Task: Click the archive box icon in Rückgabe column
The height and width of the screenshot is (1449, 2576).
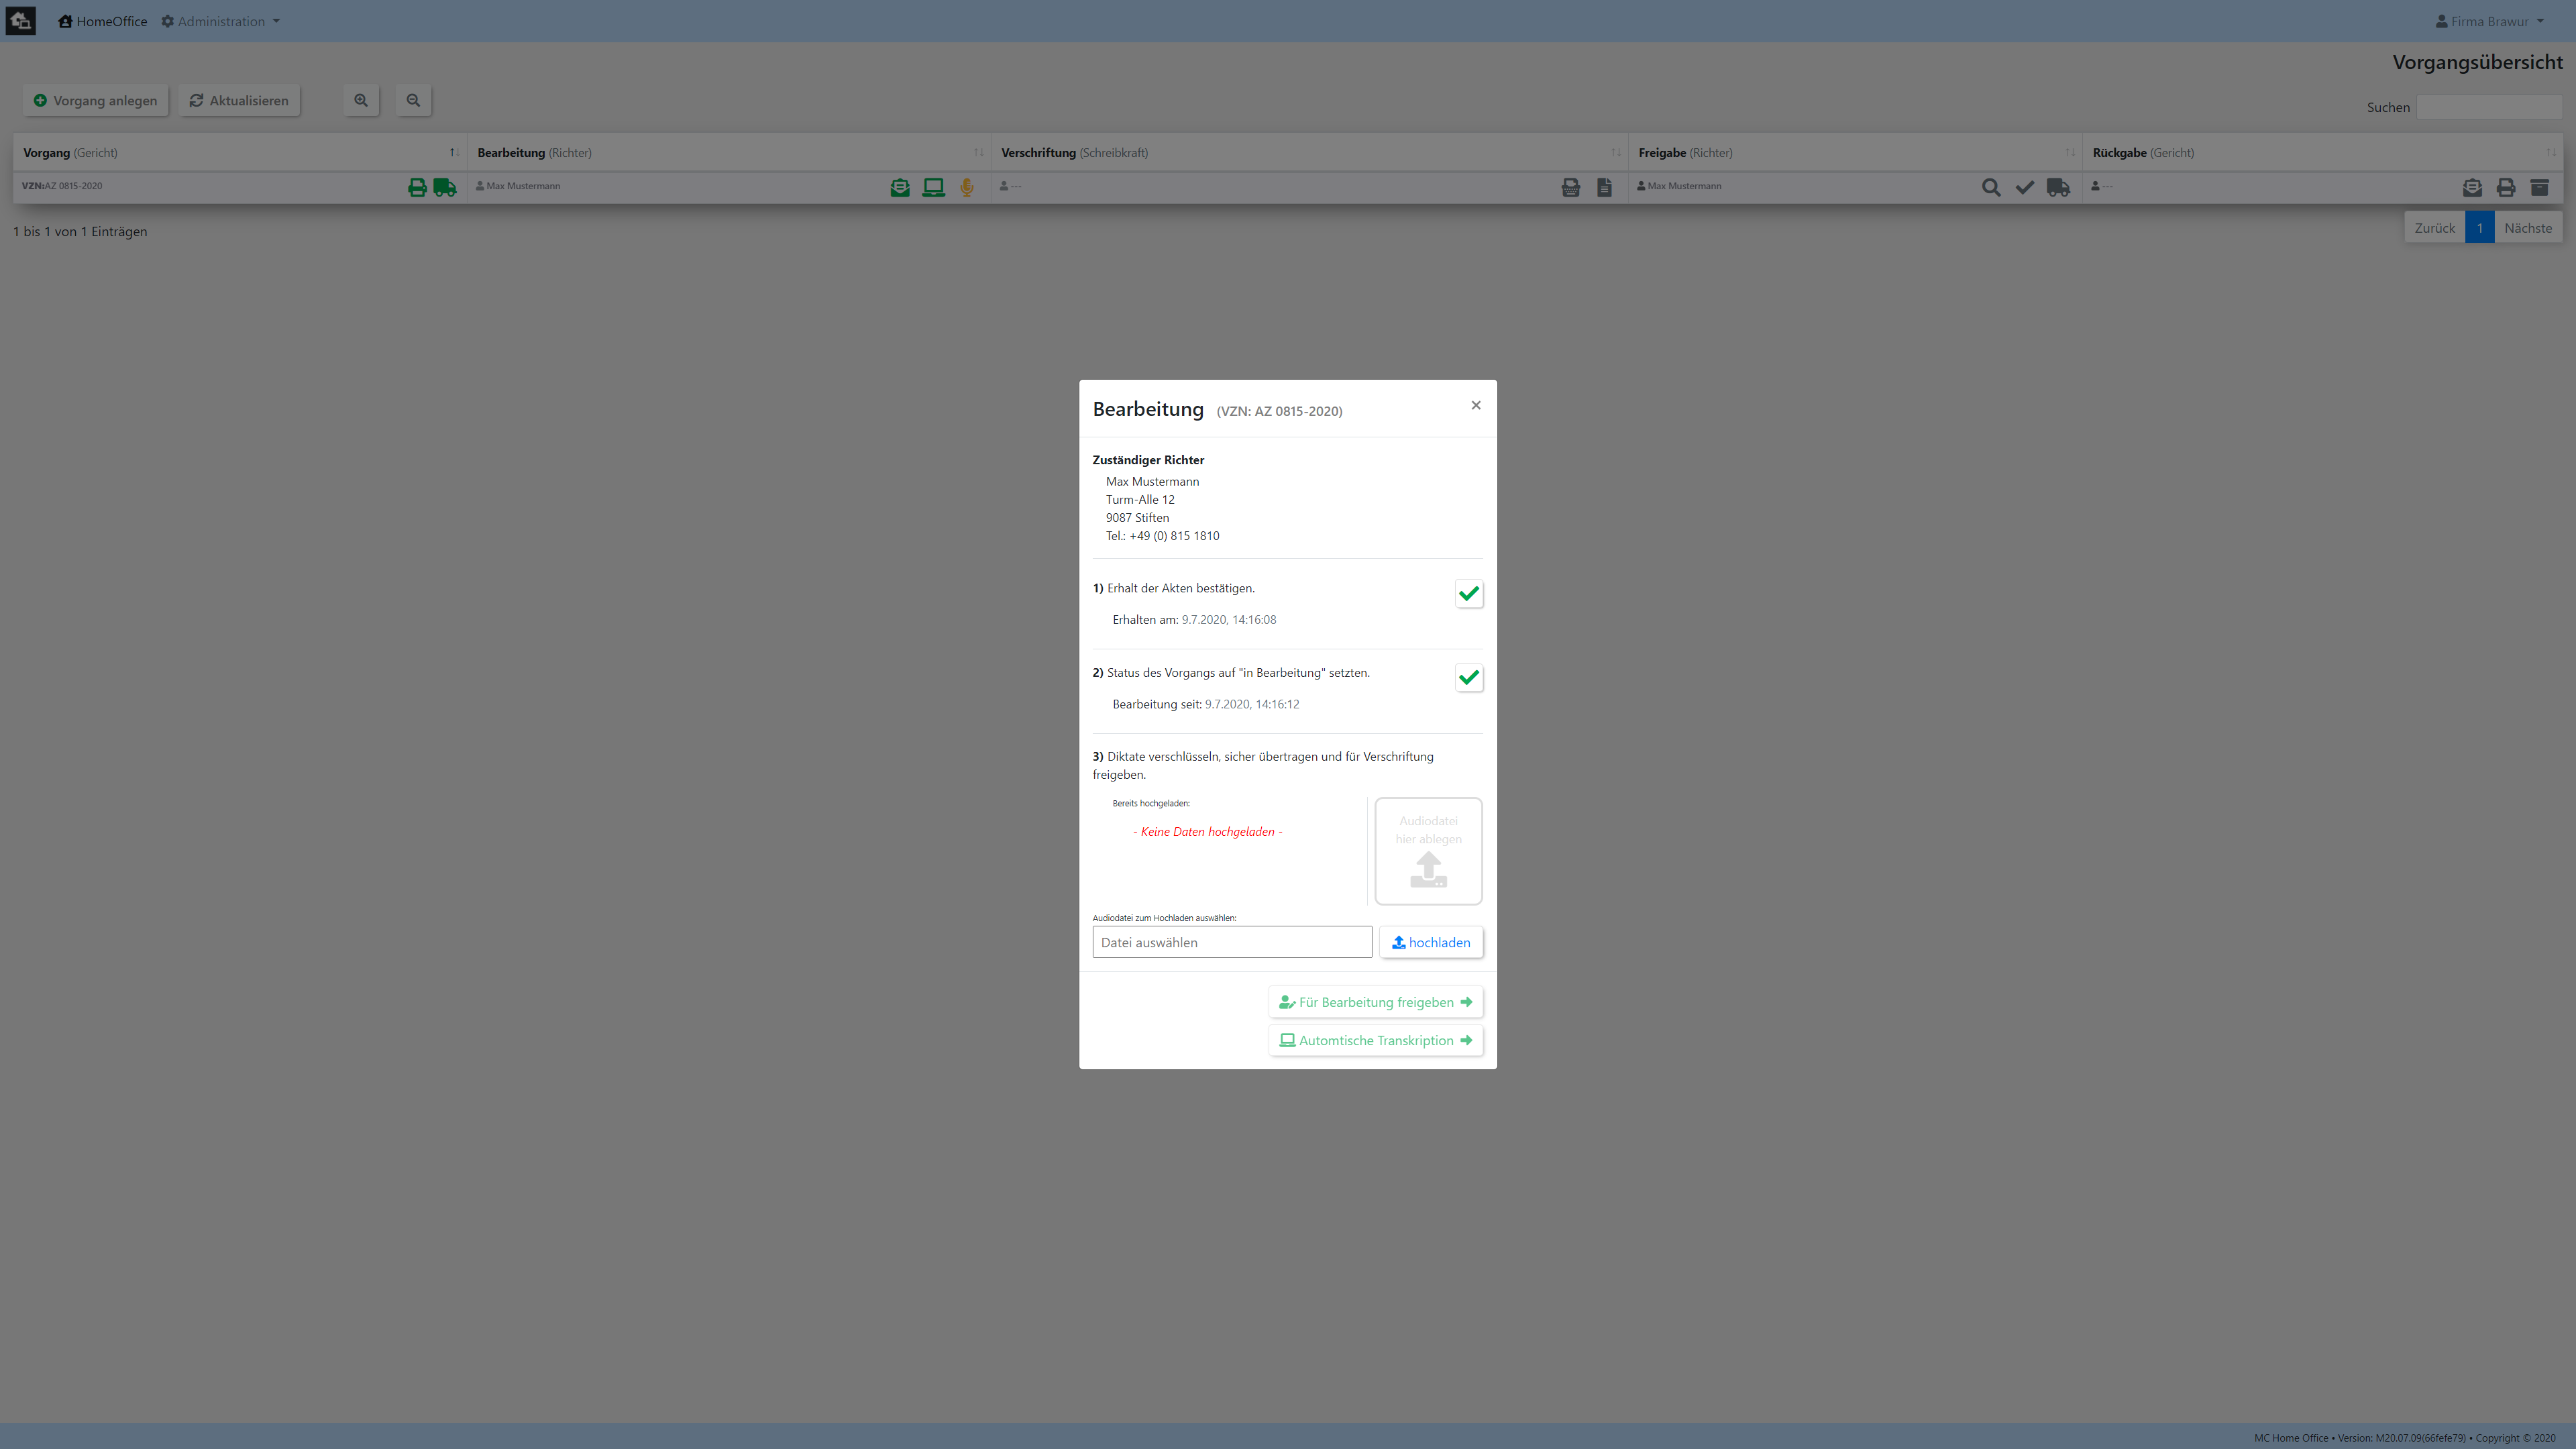Action: click(x=2539, y=187)
